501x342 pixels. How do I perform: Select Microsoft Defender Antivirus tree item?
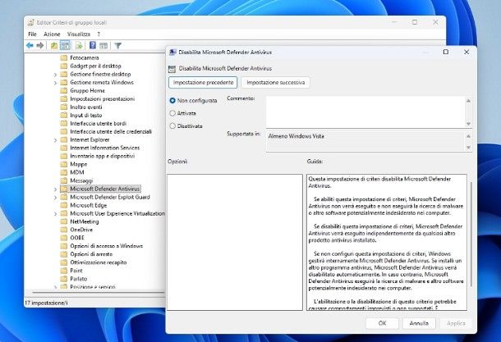coord(105,189)
